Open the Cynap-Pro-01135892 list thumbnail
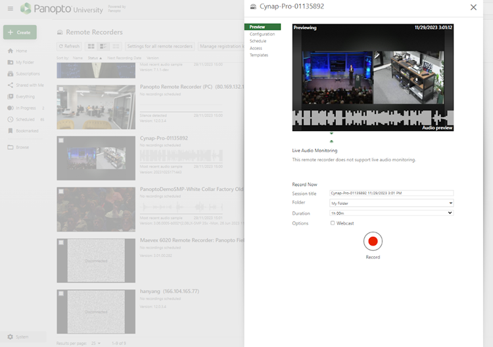This screenshot has height=347, width=493. click(96, 158)
